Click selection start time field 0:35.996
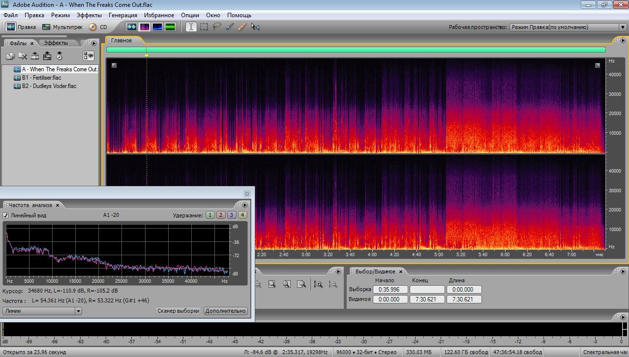Viewport: 629px width, 357px height. 390,290
